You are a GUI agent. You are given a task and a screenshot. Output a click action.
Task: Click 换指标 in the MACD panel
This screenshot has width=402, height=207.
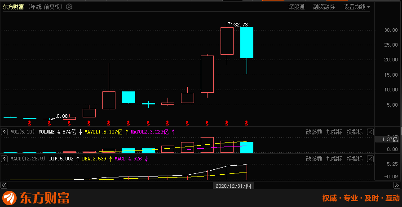(354, 159)
